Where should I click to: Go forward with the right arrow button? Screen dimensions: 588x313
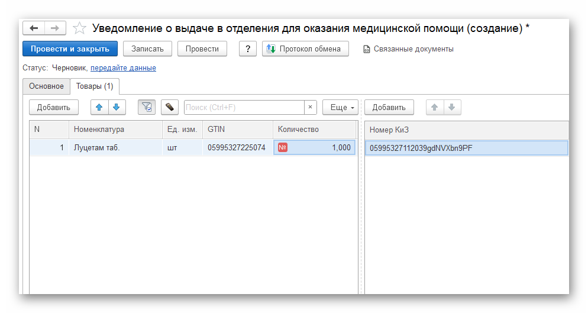[55, 28]
